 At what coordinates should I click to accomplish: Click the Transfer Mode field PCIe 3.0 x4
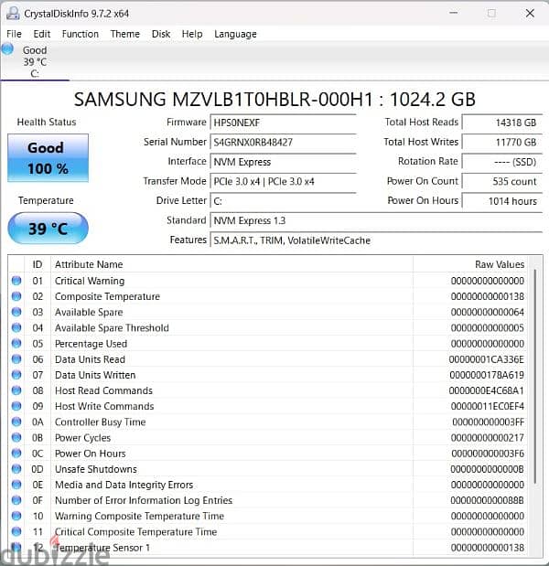click(x=283, y=181)
